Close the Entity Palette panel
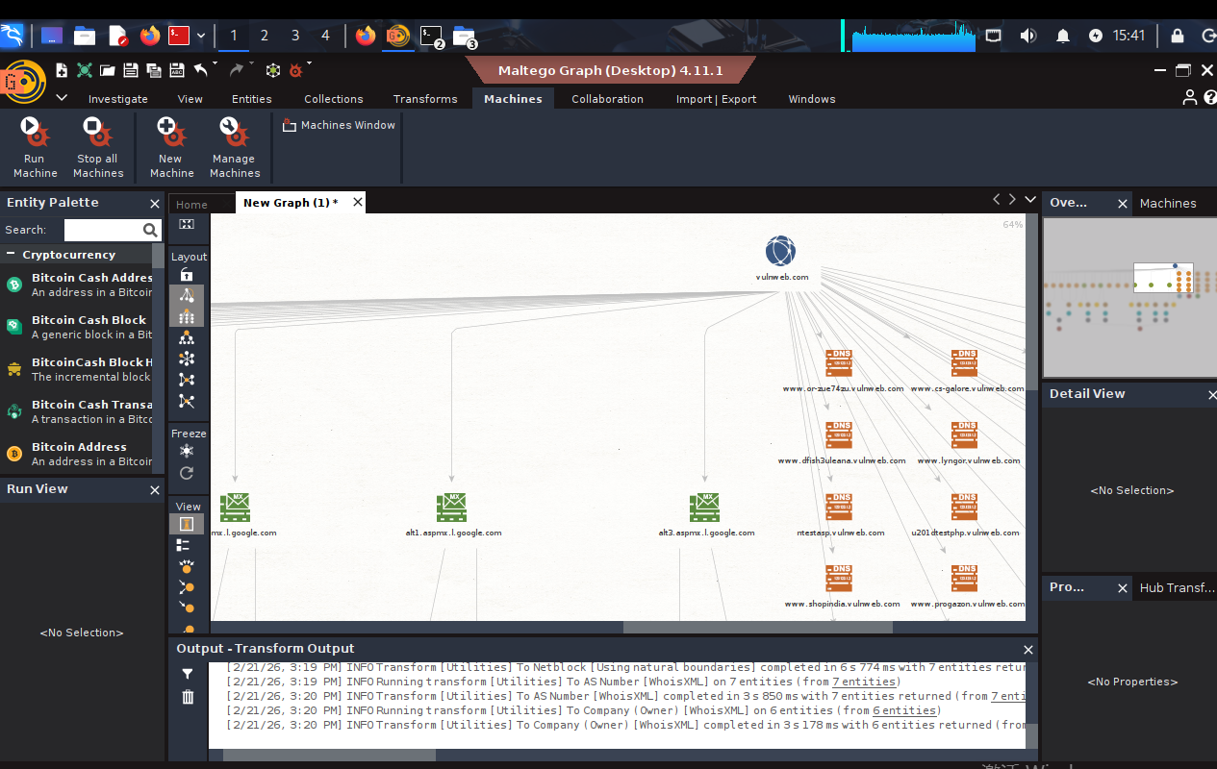This screenshot has width=1217, height=769. (x=155, y=204)
